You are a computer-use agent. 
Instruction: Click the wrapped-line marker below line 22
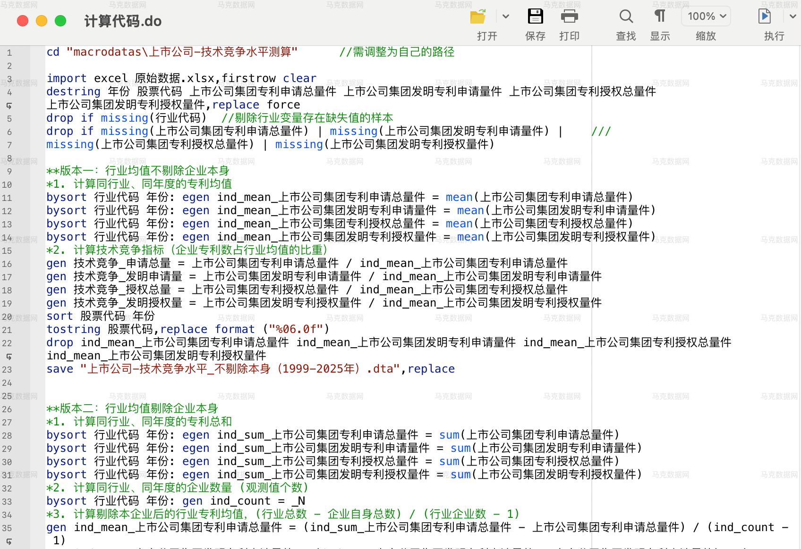click(x=9, y=357)
